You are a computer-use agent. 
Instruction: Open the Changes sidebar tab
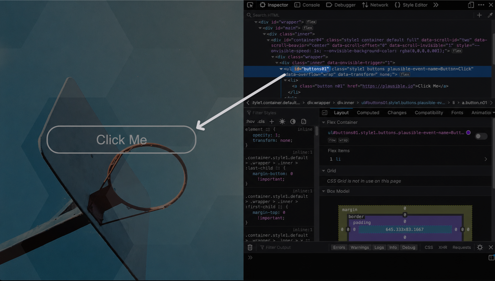(397, 113)
